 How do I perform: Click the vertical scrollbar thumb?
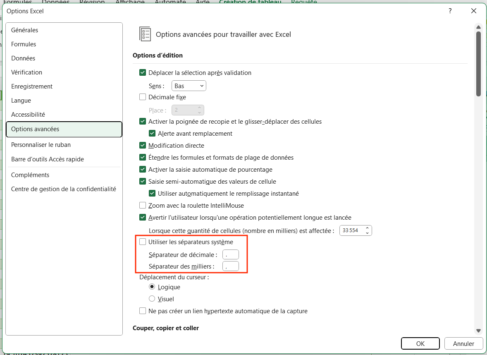[478, 64]
